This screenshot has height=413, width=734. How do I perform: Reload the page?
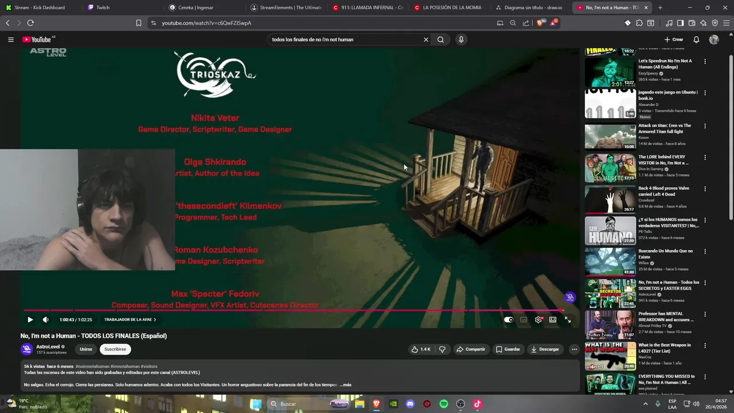coord(30,23)
